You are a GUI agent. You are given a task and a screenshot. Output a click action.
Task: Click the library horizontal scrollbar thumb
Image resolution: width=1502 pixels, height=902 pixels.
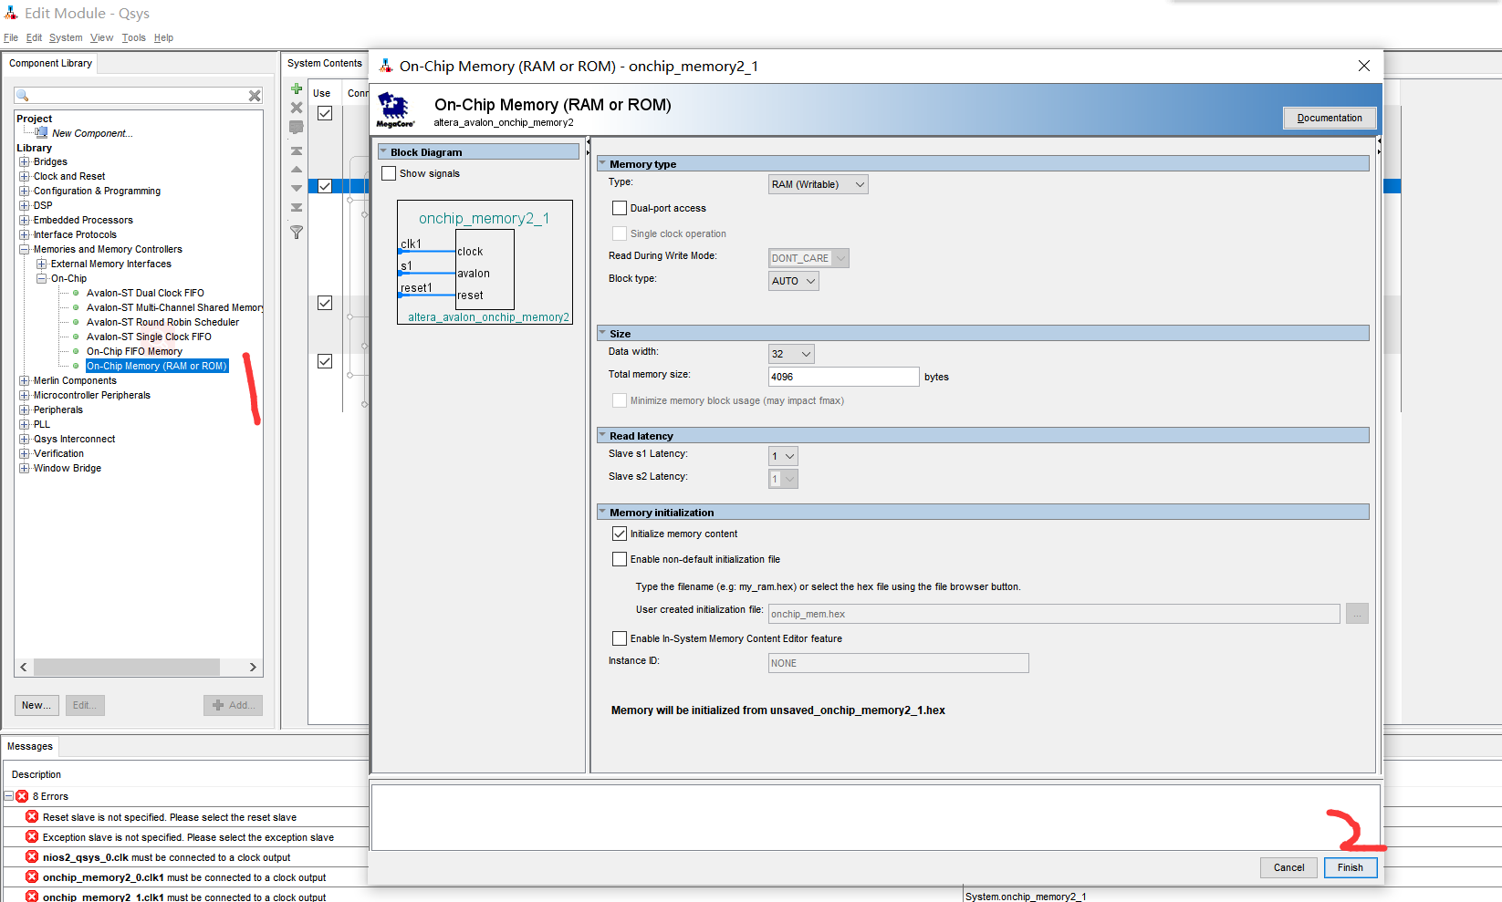point(127,667)
